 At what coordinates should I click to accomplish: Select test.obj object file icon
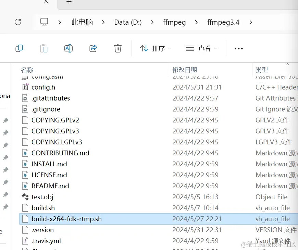pos(25,197)
